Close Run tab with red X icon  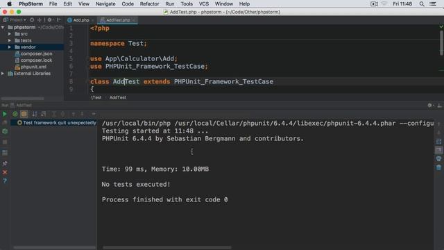point(5,172)
